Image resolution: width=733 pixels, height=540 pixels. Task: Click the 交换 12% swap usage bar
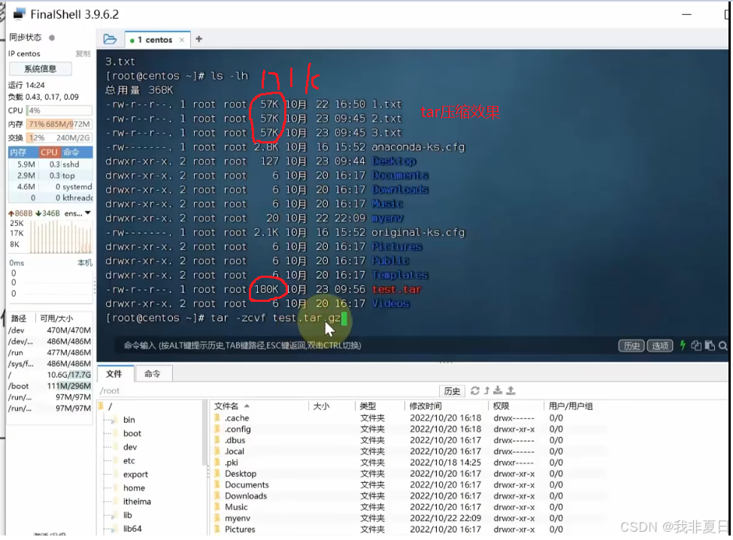tap(59, 137)
